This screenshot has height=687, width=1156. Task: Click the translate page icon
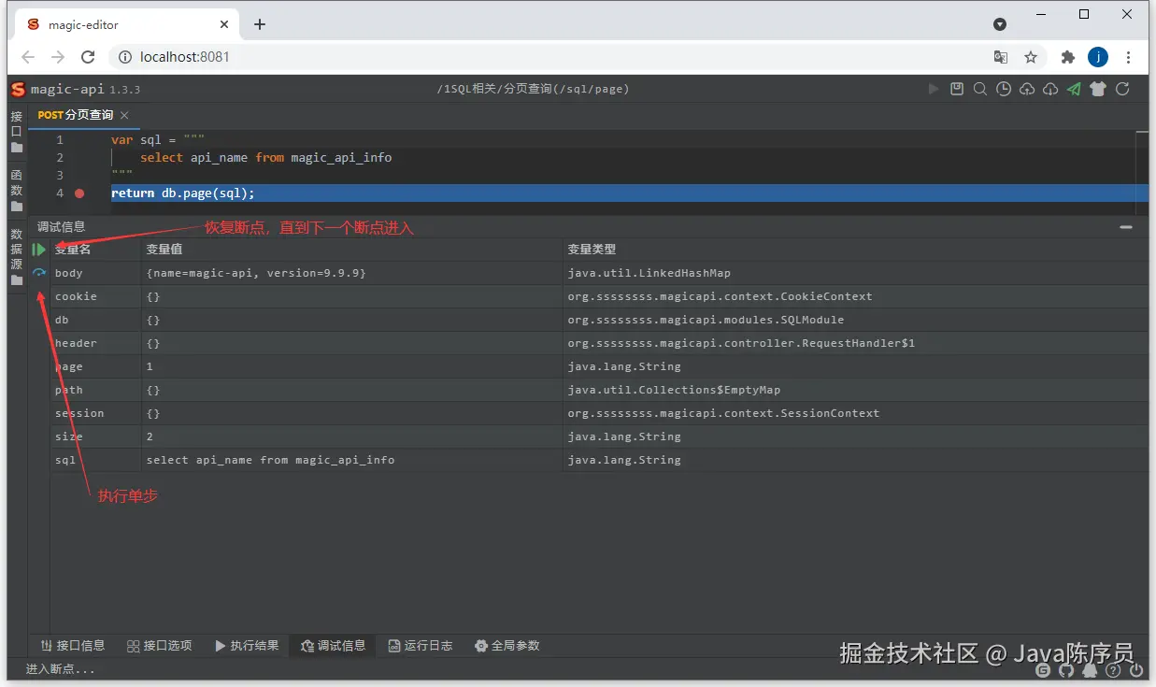[x=1001, y=57]
